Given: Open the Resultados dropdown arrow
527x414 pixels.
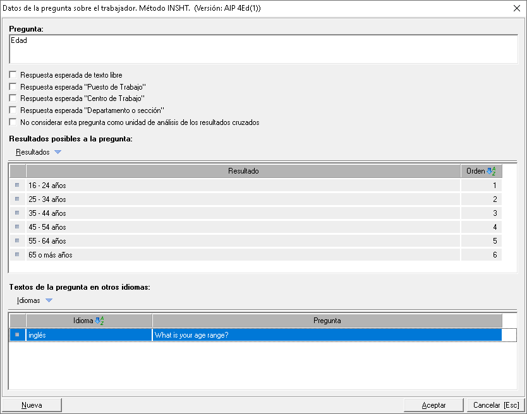Looking at the screenshot, I should point(58,152).
